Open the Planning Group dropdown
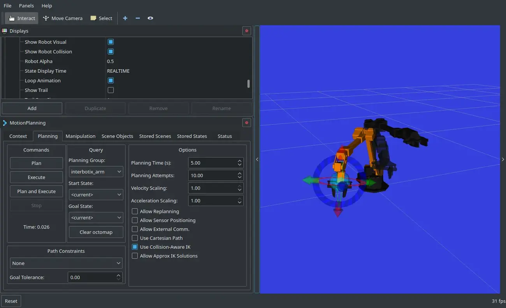The height and width of the screenshot is (308, 506). pyautogui.click(x=96, y=171)
